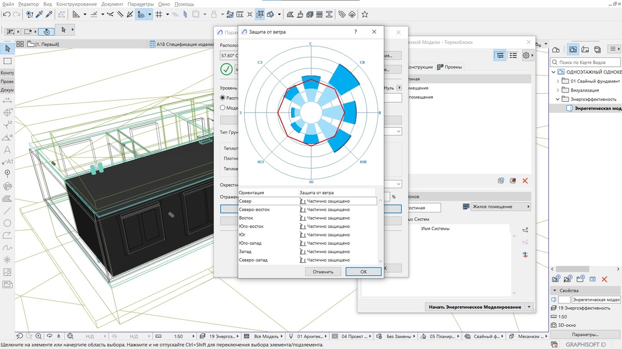Select the Arrow tool in the toolbox
622x349 pixels.
coord(7,49)
